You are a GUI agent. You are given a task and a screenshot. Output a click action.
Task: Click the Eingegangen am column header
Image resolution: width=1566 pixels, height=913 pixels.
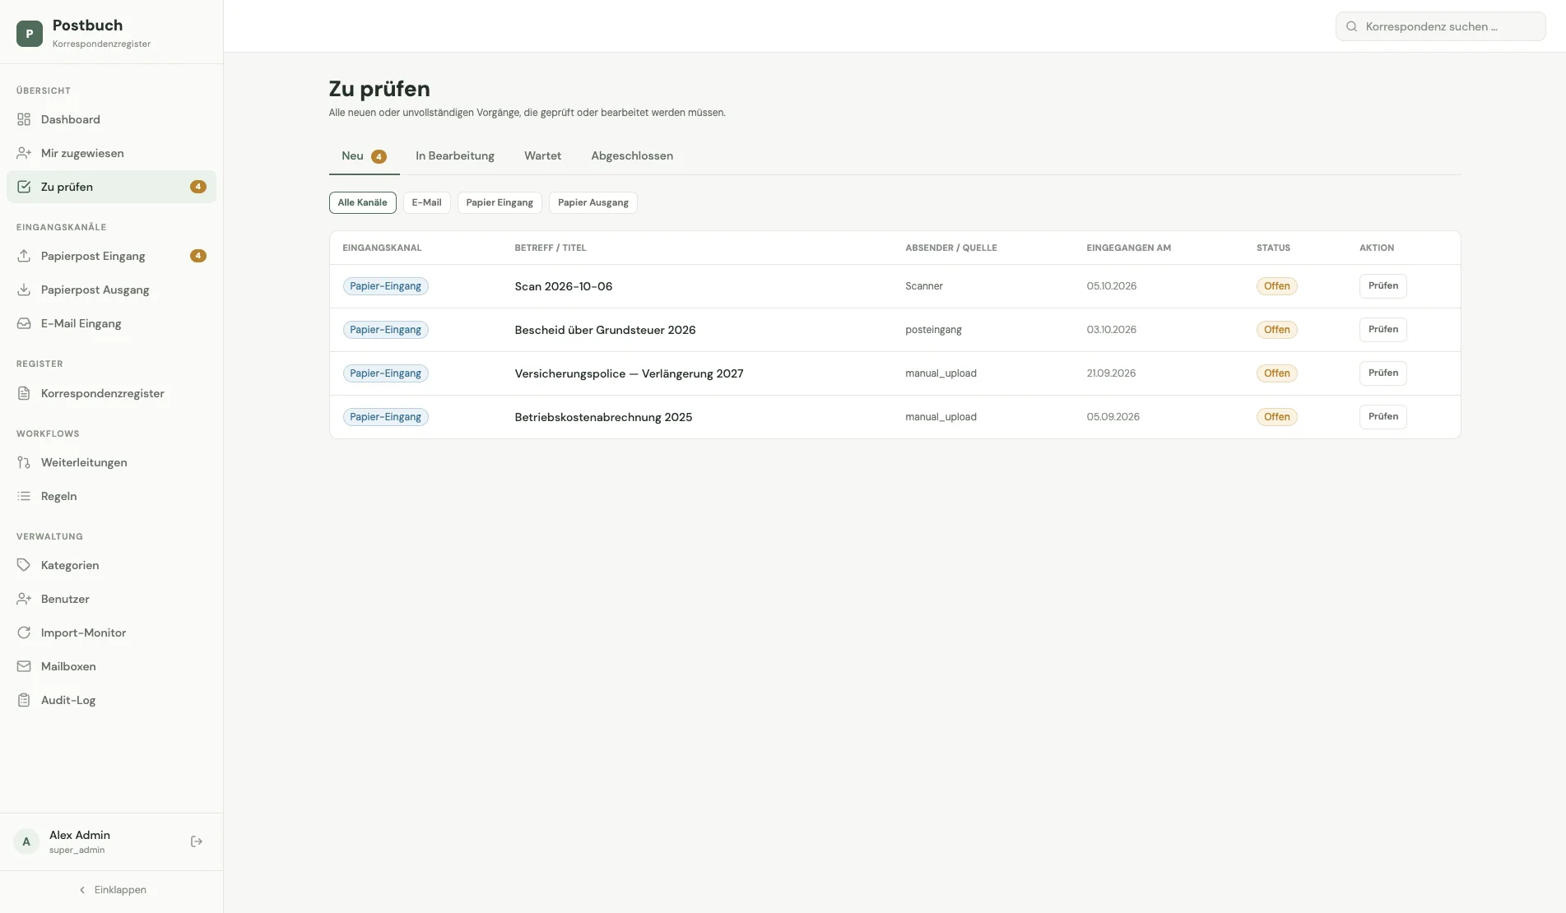pyautogui.click(x=1128, y=248)
